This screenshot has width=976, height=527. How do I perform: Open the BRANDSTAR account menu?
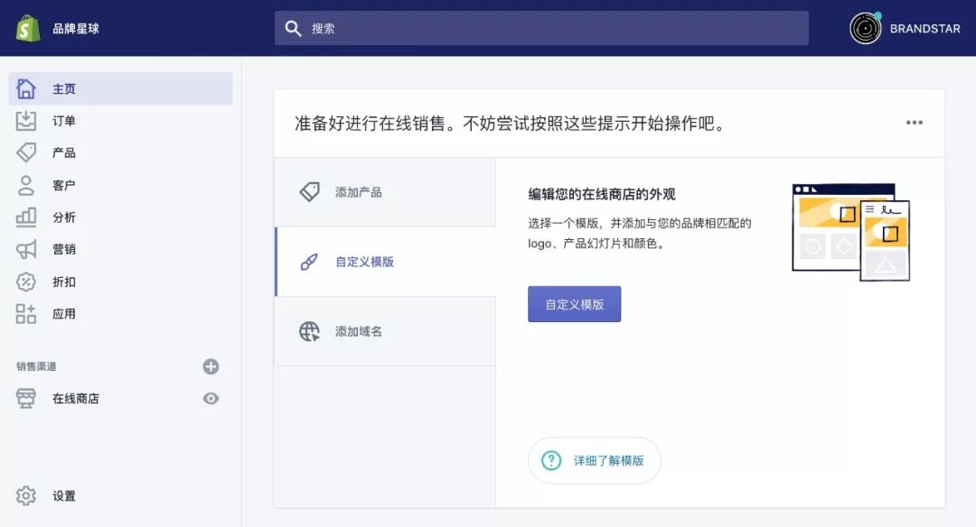coord(904,28)
